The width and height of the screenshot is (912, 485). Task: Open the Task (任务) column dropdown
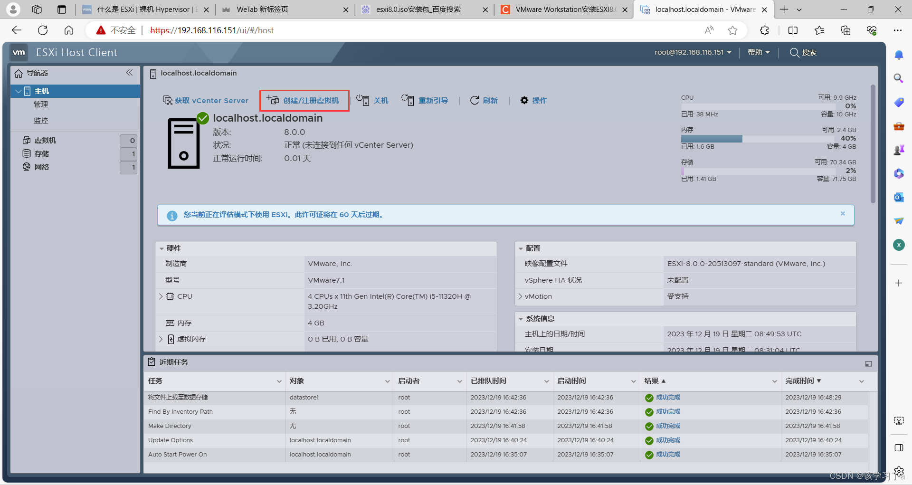point(279,381)
